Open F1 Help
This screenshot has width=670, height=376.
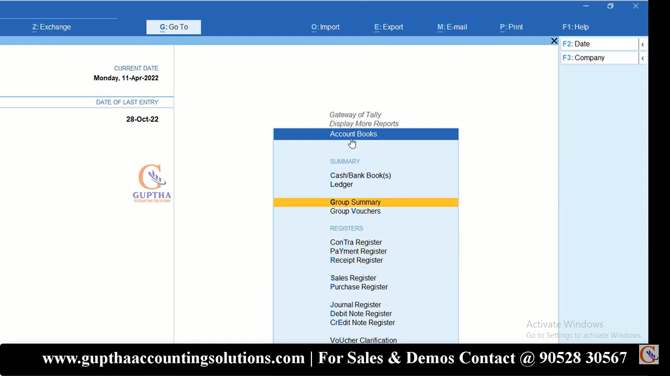[x=575, y=27]
